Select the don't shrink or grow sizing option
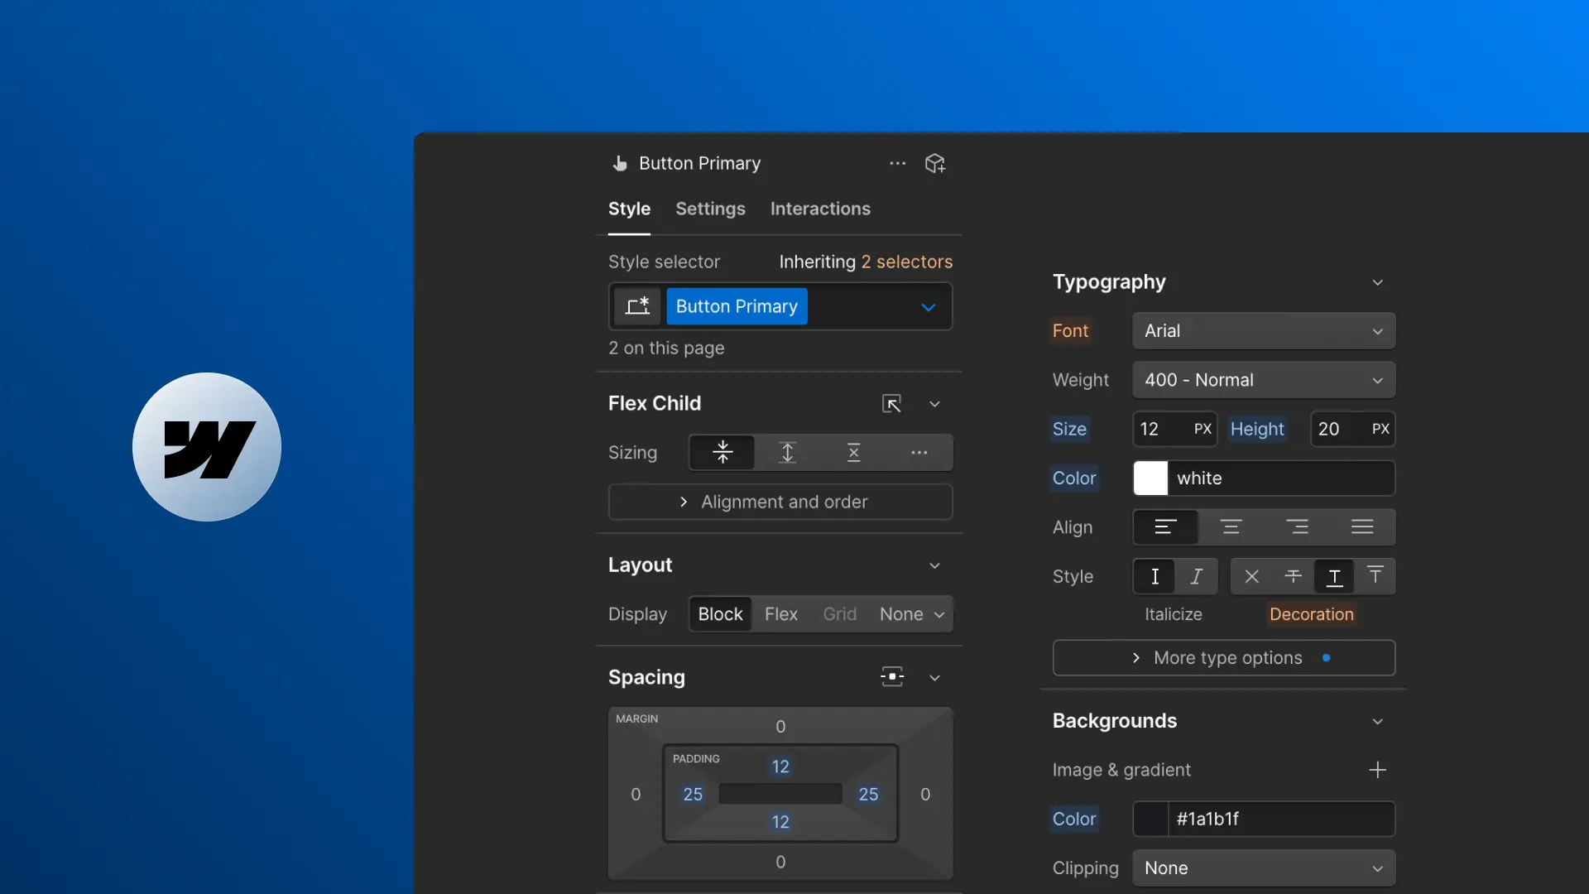Screen dimensions: 1589x894 pos(853,452)
